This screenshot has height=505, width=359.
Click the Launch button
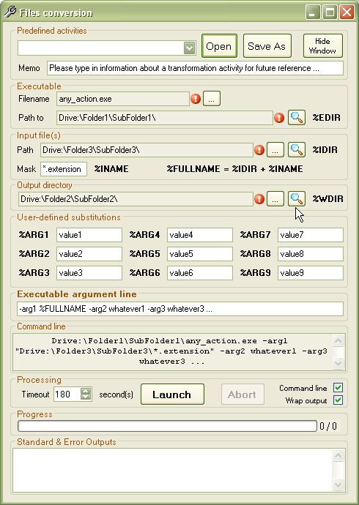tap(172, 394)
